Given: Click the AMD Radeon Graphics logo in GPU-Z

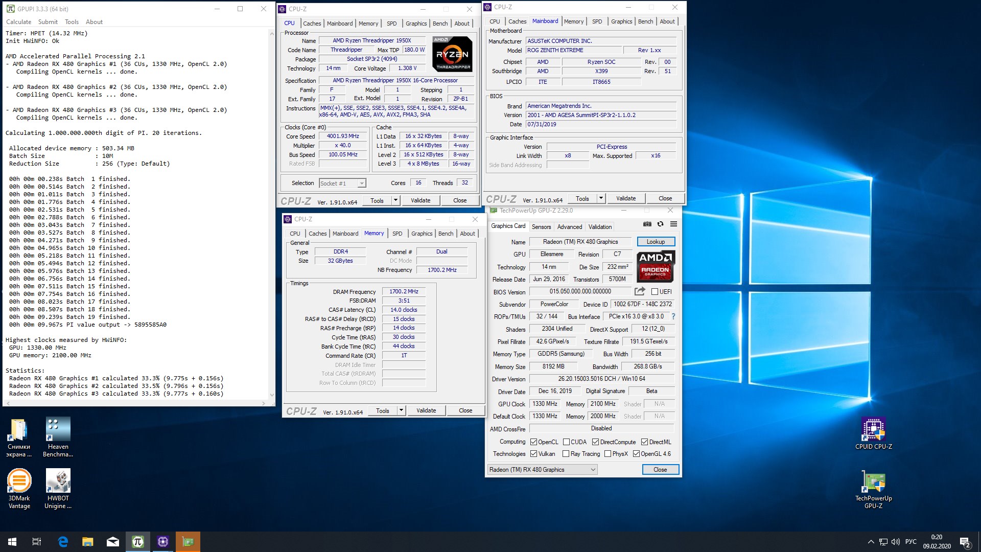Looking at the screenshot, I should point(656,266).
